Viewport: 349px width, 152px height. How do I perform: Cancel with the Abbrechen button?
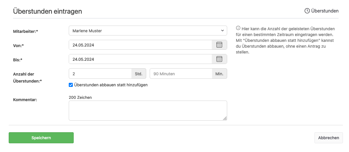(329, 138)
